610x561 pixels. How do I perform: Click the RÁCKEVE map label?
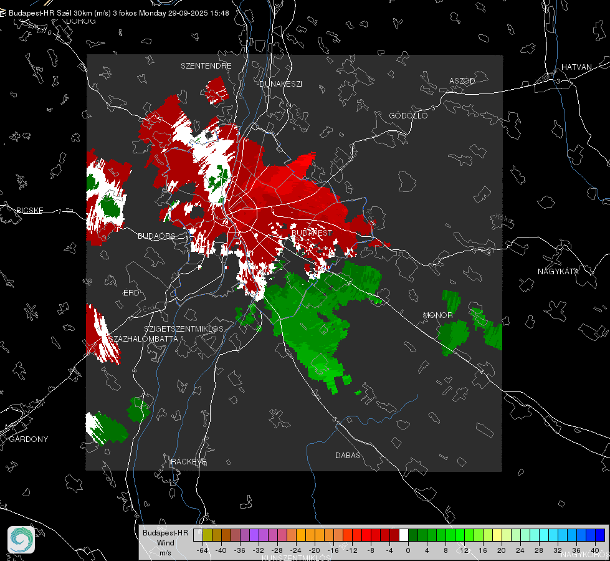pos(189,462)
